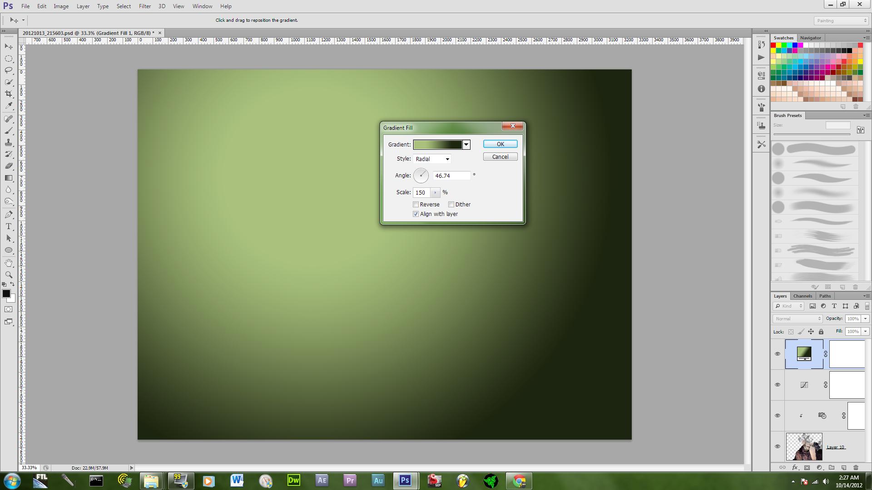Screen dimensions: 872x490
Task: Open the layer Opacity dropdown arrow
Action: 865,319
